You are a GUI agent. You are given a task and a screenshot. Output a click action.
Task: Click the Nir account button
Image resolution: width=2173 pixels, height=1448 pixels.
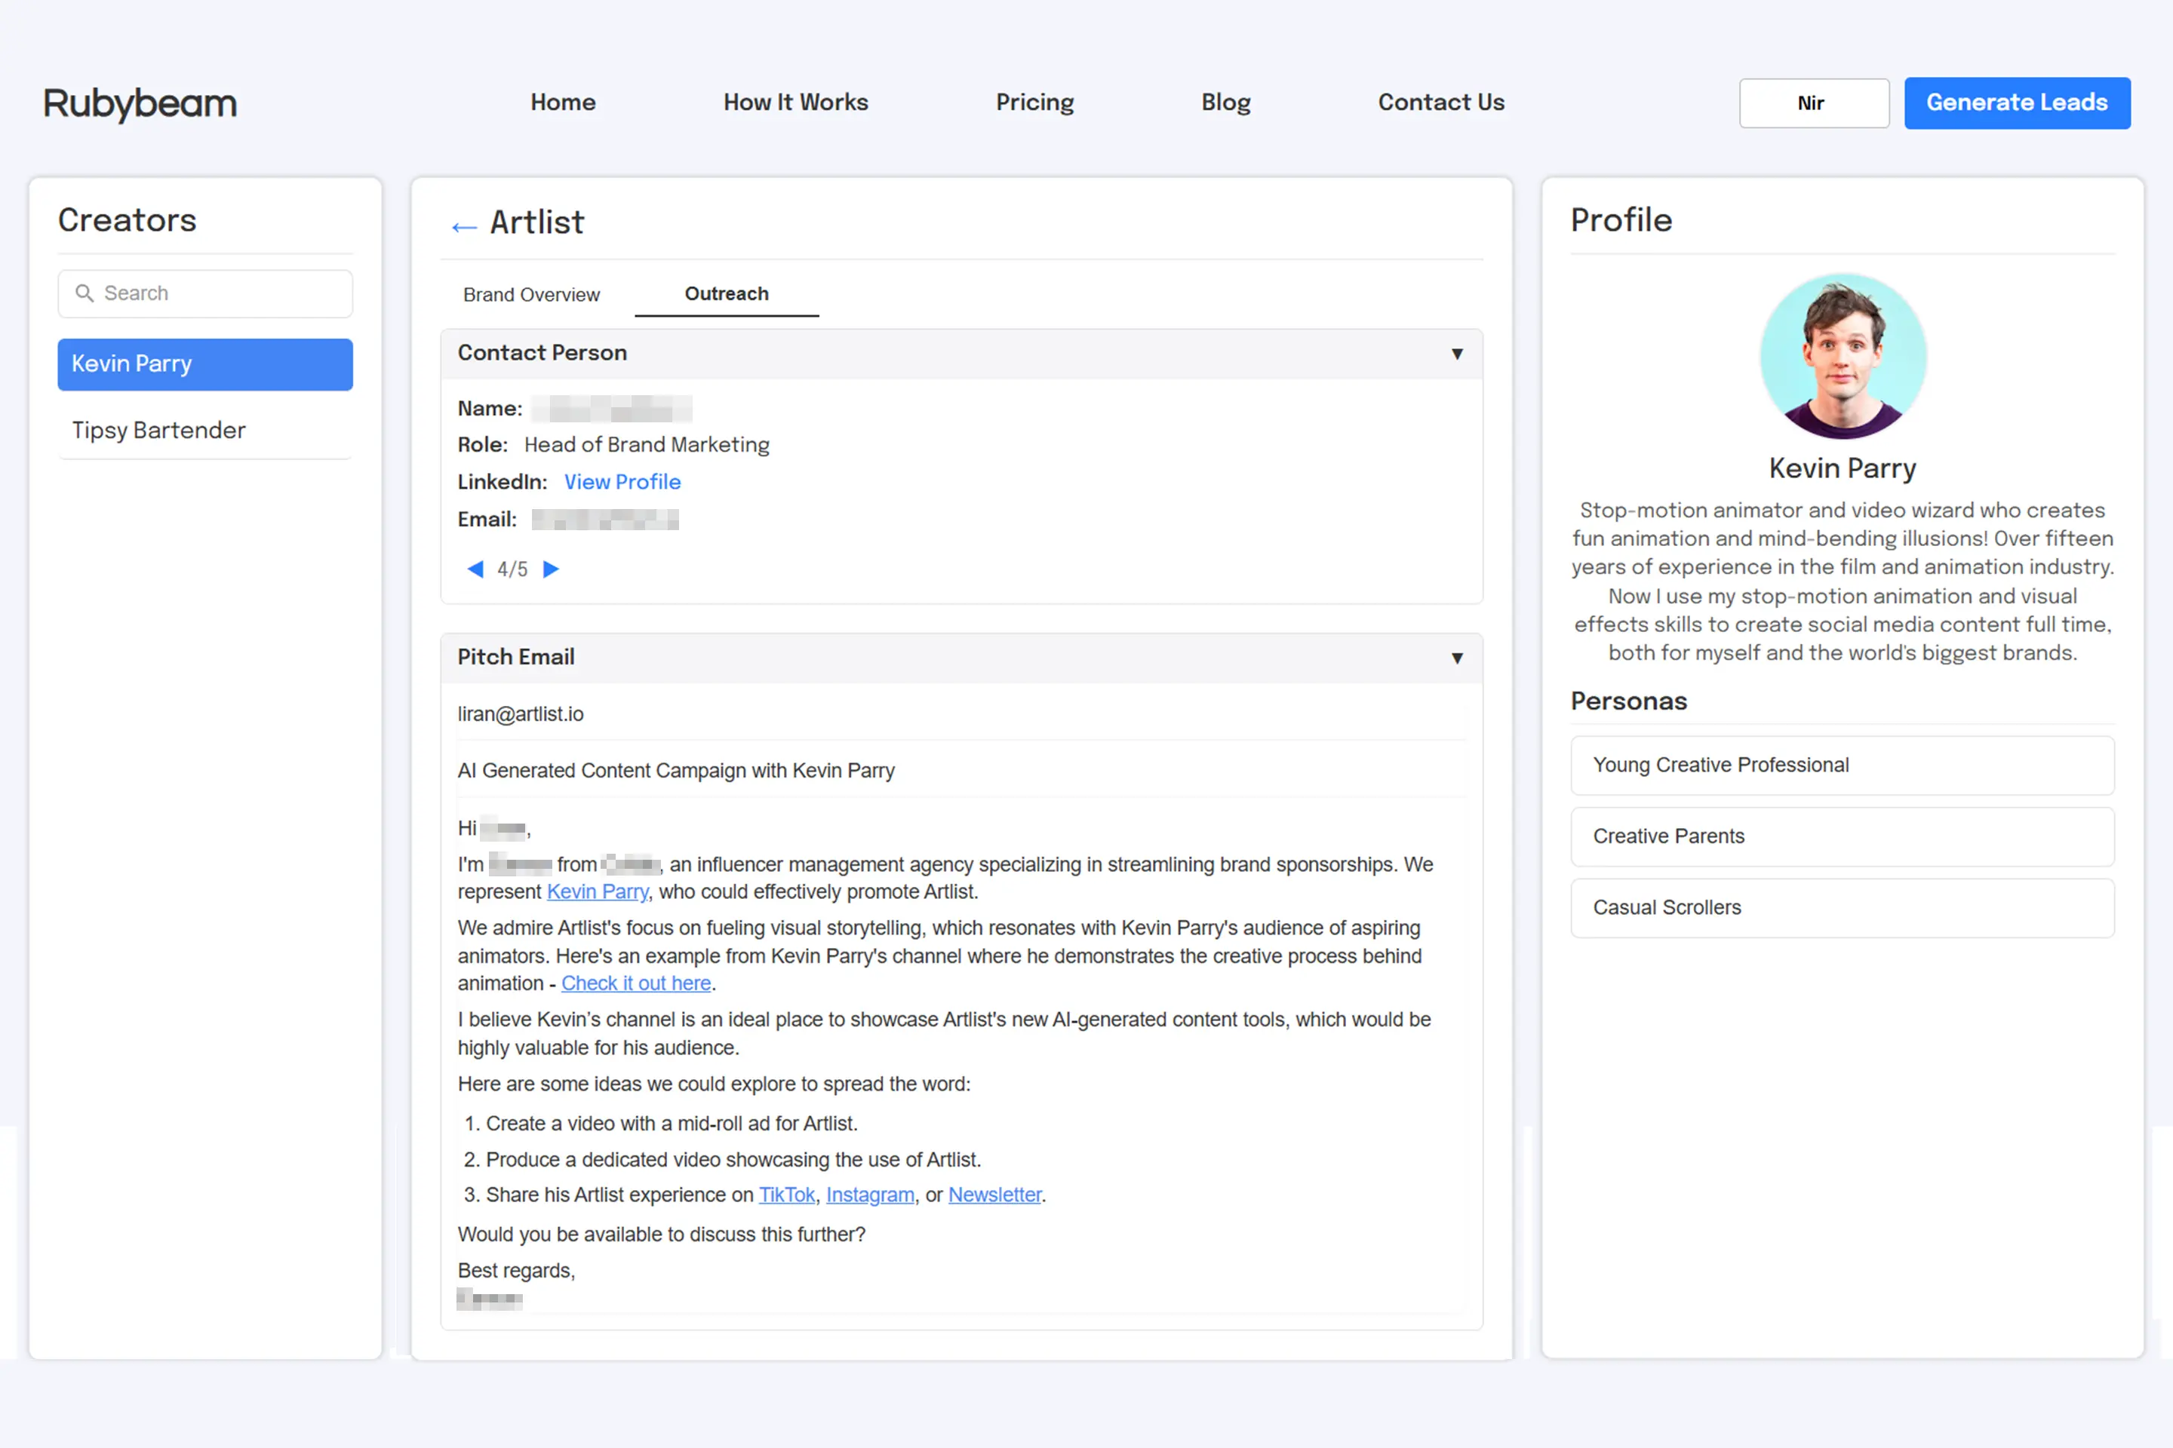1812,103
